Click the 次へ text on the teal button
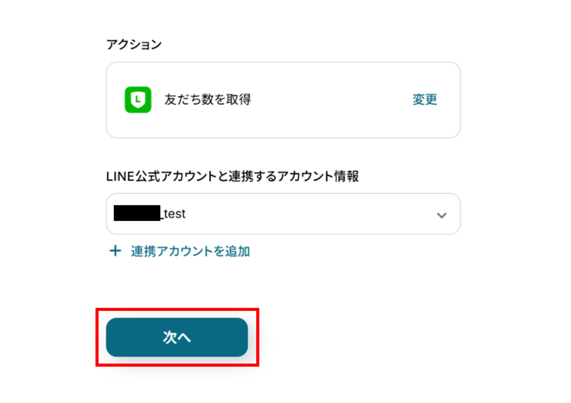 pyautogui.click(x=177, y=337)
